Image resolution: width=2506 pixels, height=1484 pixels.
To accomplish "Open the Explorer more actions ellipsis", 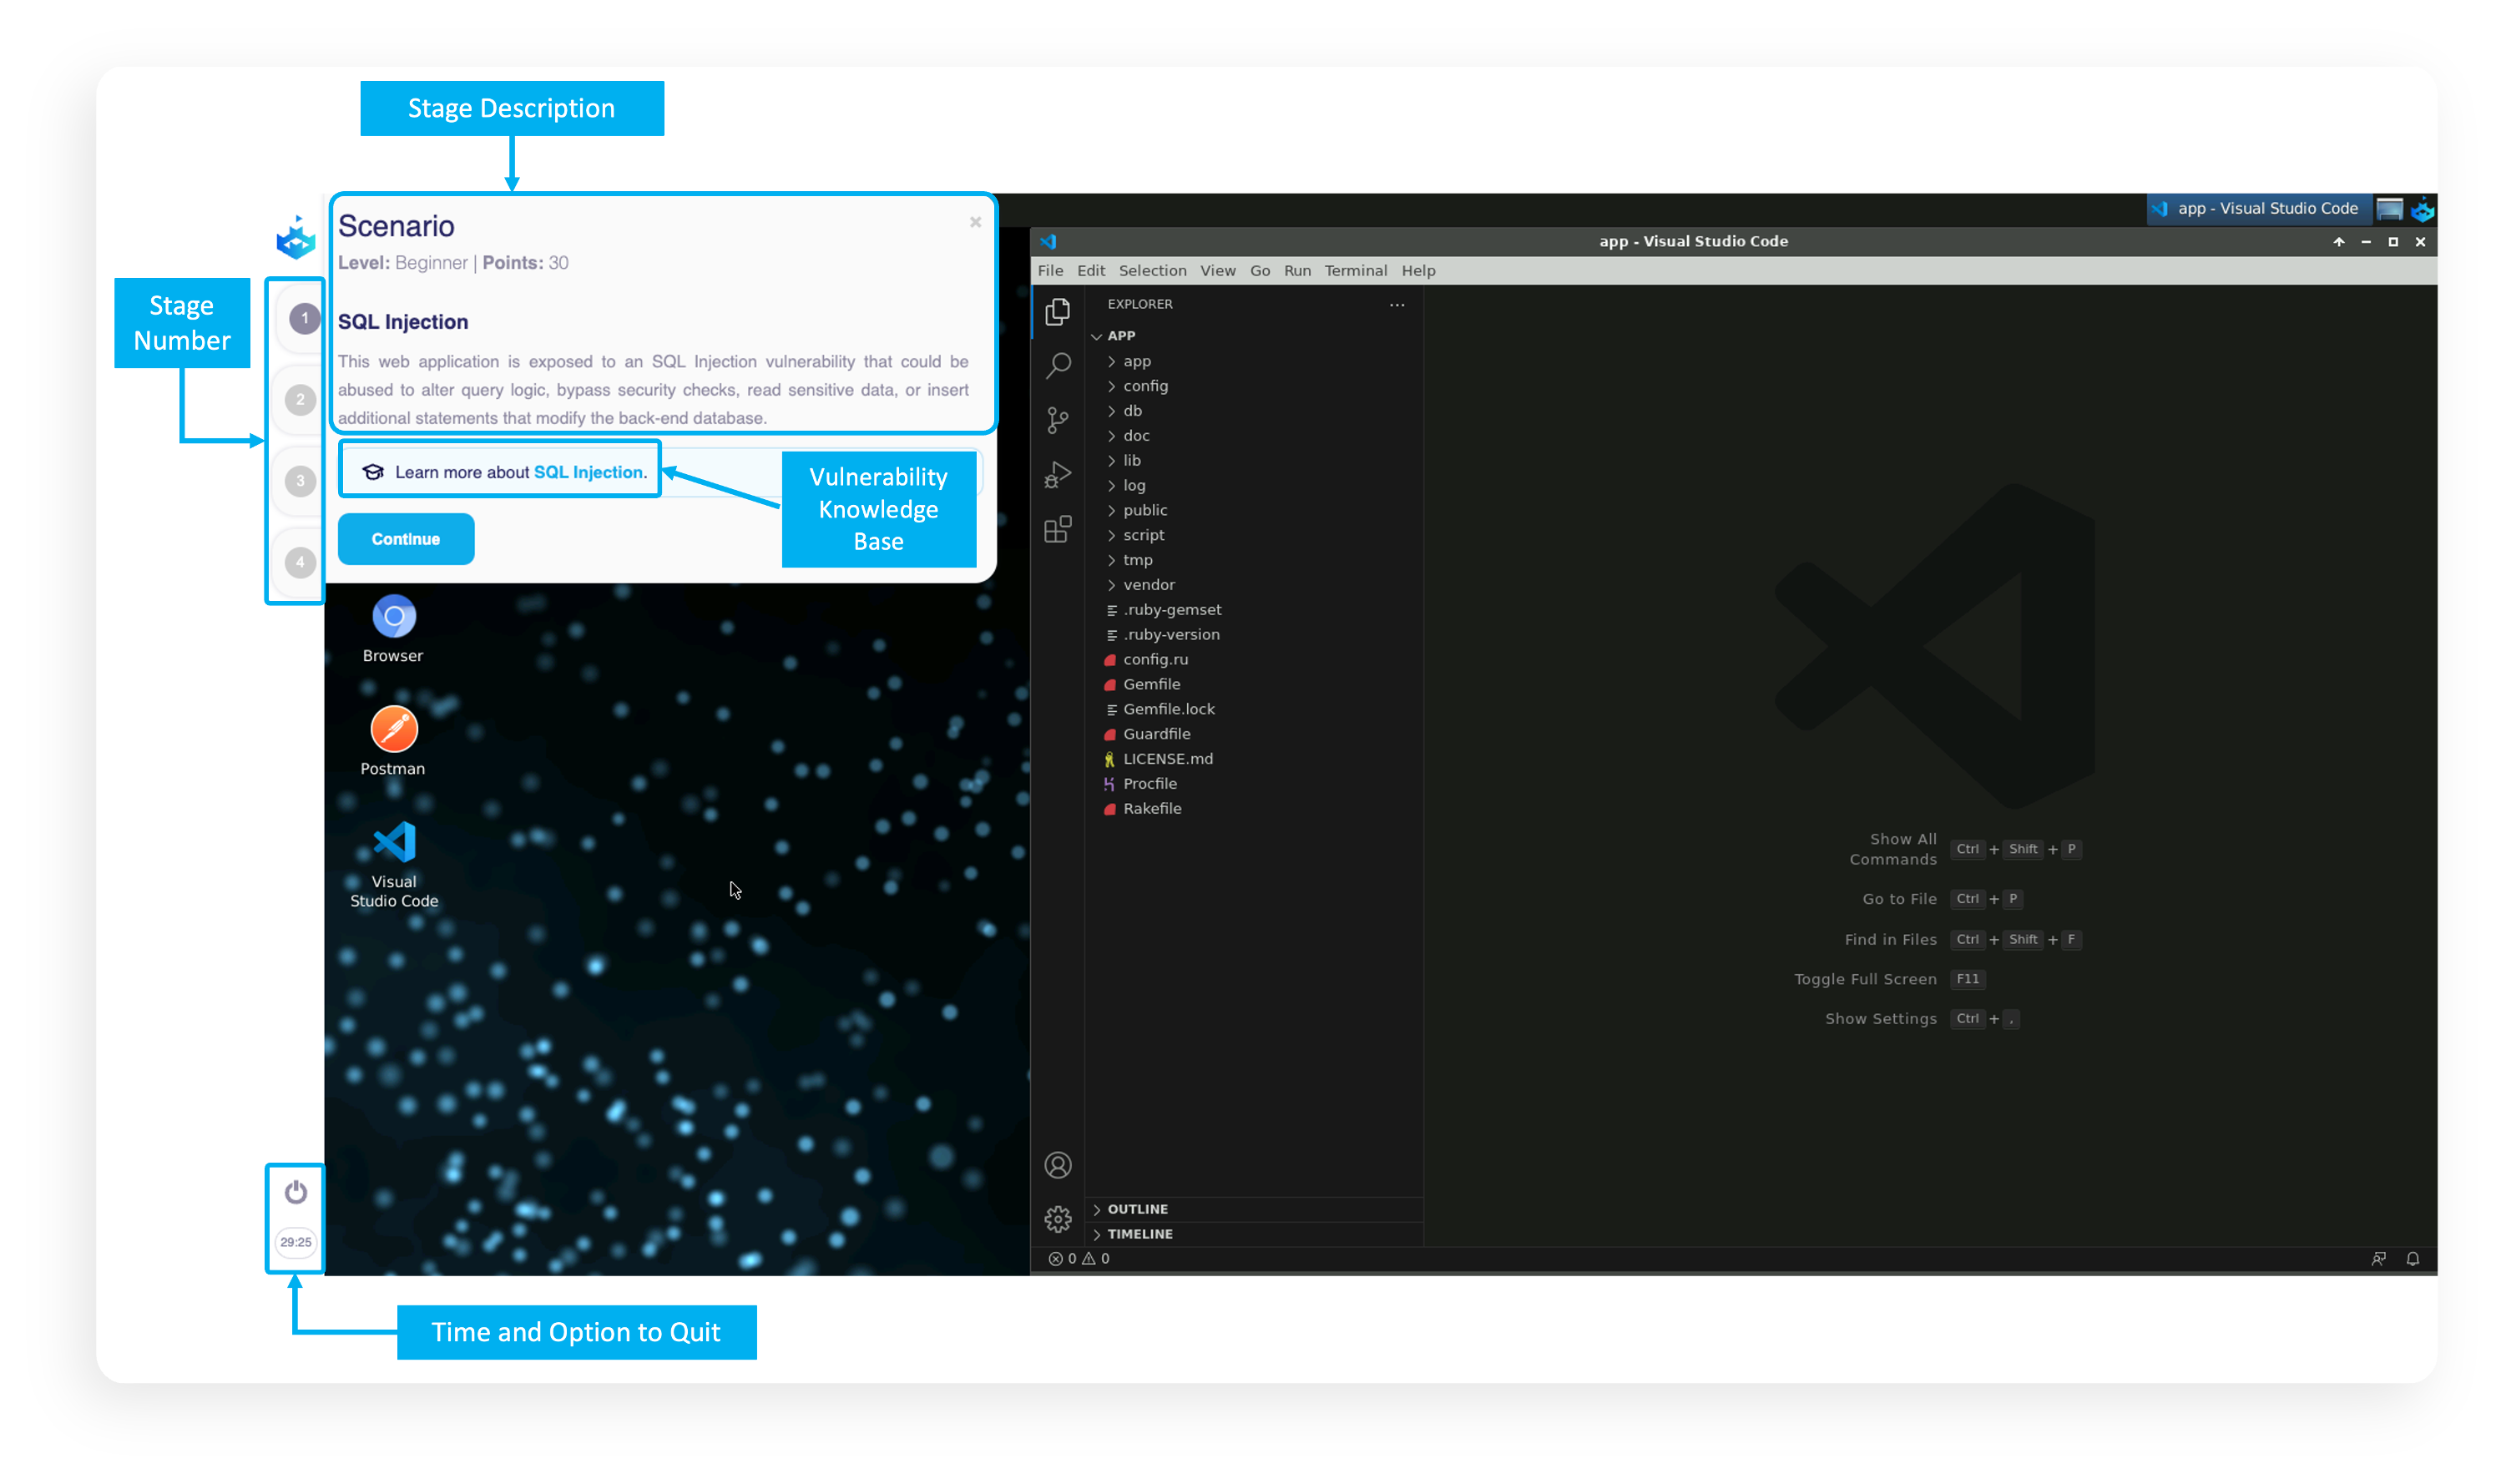I will pyautogui.click(x=1396, y=304).
